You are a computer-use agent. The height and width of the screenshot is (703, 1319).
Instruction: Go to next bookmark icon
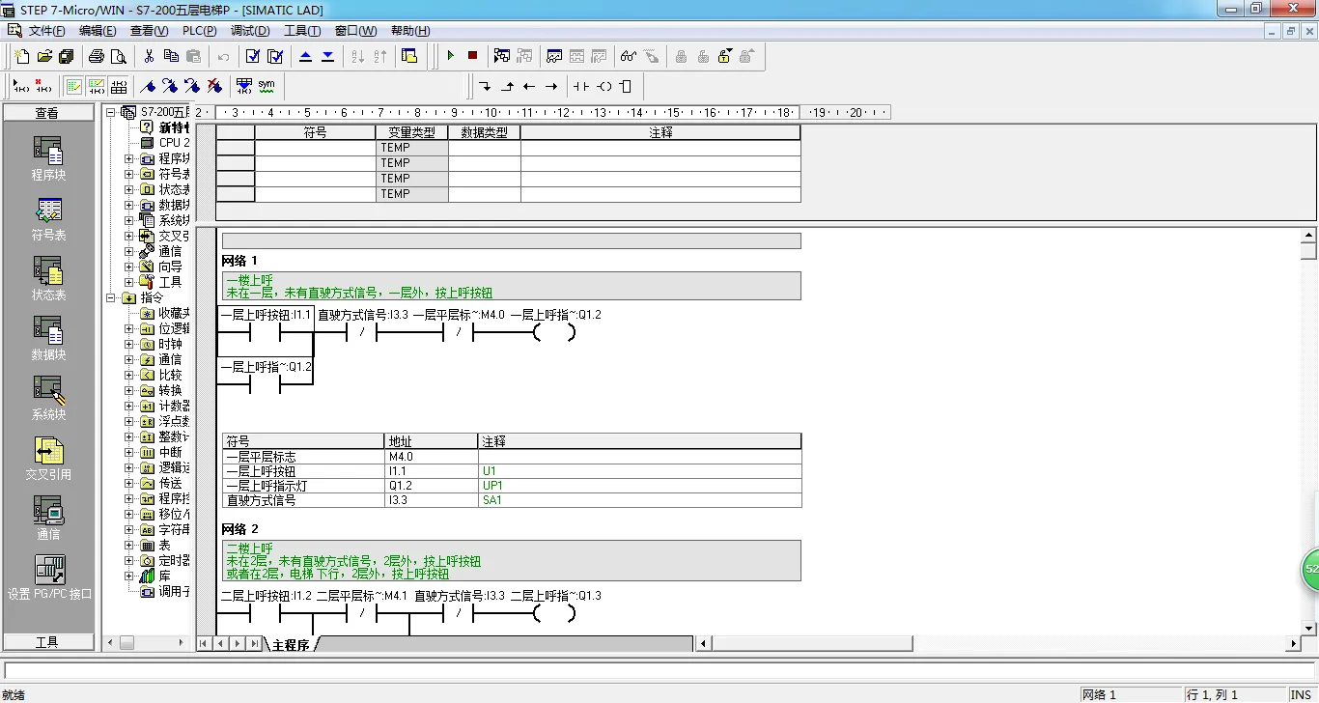[x=170, y=86]
